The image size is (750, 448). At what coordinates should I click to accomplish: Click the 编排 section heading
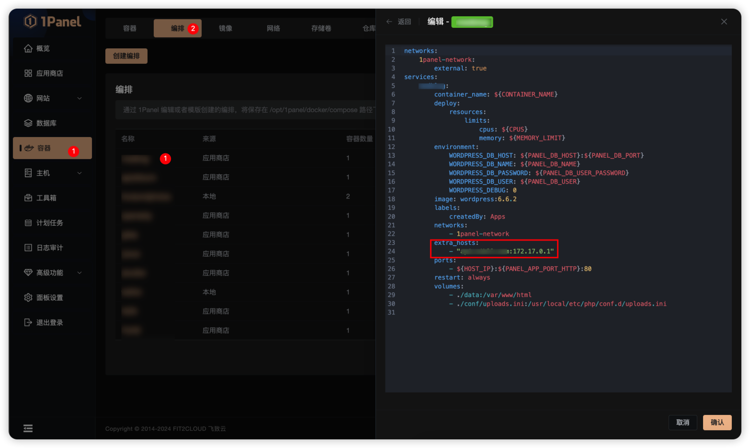coord(124,90)
